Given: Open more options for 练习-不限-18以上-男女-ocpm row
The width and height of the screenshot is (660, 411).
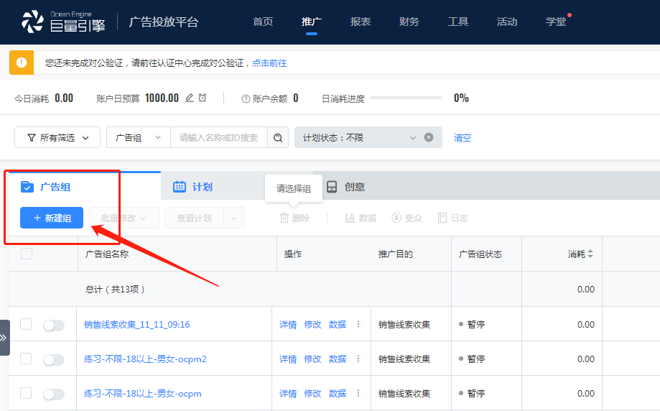Looking at the screenshot, I should [358, 393].
